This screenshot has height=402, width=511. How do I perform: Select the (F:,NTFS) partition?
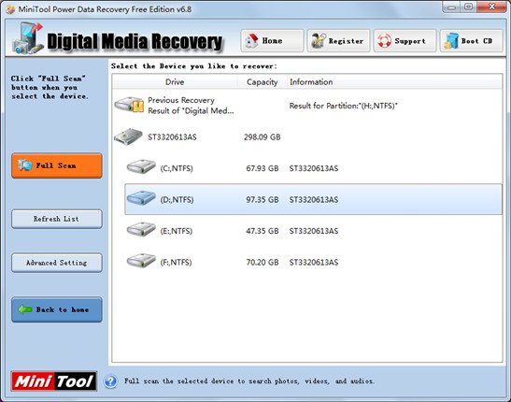coord(314,262)
